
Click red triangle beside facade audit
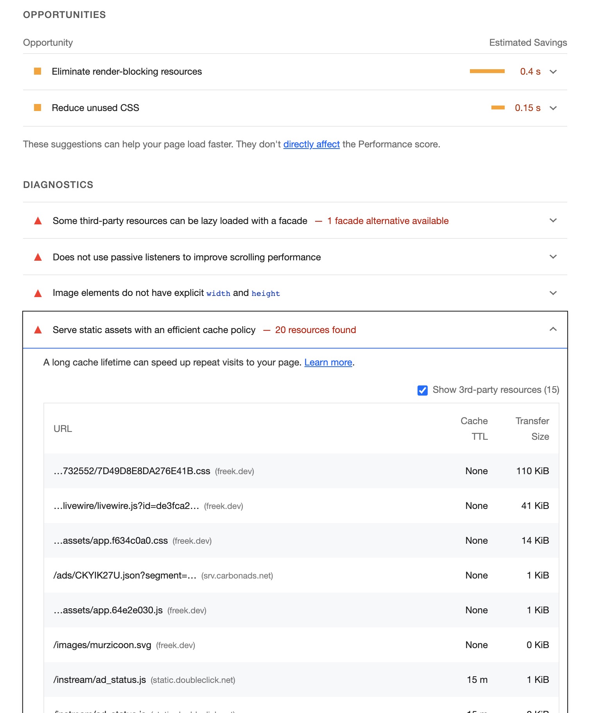38,221
